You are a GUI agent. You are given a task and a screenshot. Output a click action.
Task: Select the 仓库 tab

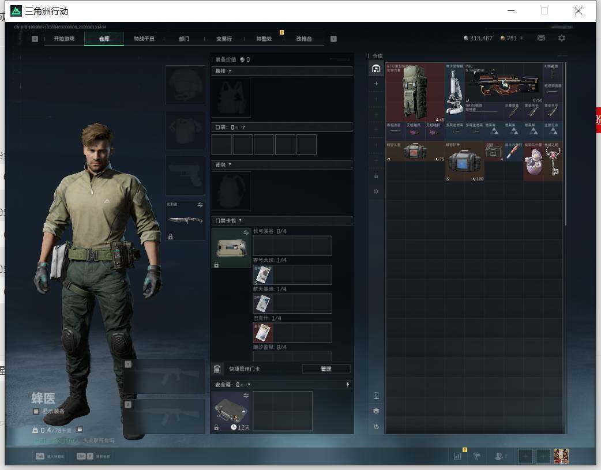(x=104, y=39)
